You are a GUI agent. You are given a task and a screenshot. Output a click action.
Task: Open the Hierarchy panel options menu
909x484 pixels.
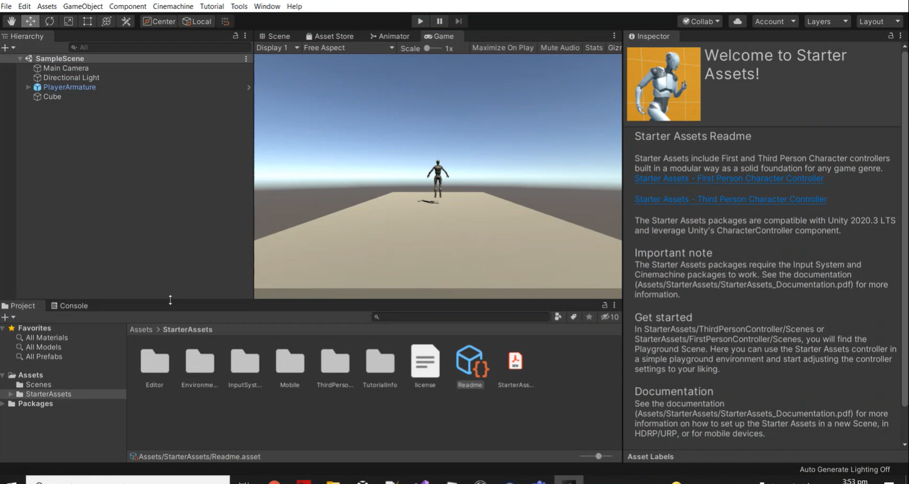245,36
